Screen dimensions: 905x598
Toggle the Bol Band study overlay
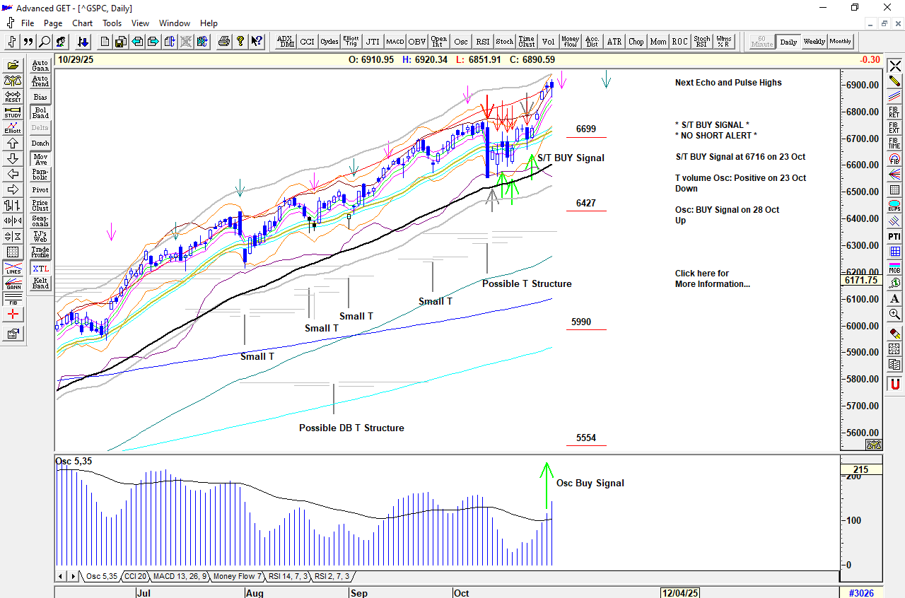[x=40, y=112]
